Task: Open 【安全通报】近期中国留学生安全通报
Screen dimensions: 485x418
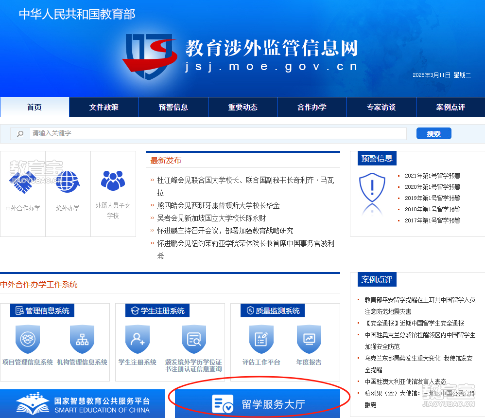Action: click(x=414, y=323)
